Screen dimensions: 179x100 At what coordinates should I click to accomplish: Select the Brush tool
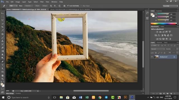click(3, 37)
